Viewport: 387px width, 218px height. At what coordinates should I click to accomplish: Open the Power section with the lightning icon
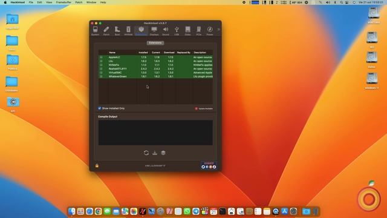(210, 31)
